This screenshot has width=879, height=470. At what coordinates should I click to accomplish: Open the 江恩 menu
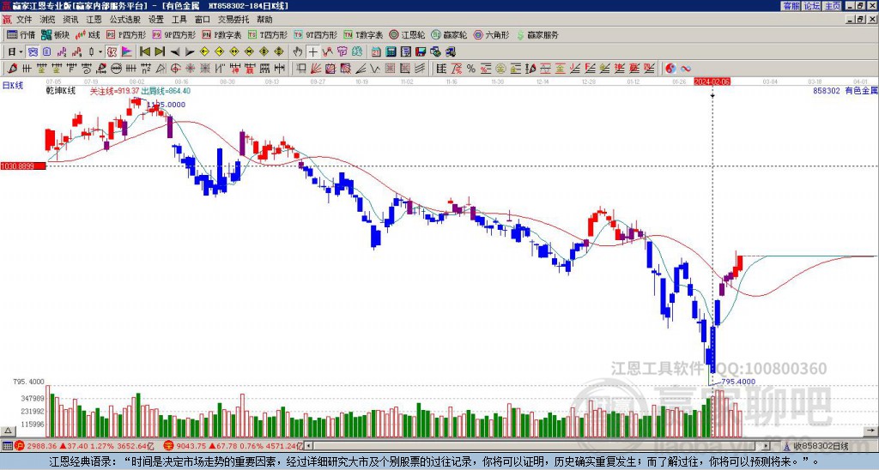[94, 20]
